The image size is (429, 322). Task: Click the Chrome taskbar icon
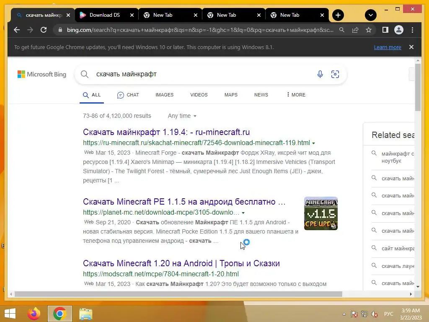tap(59, 314)
